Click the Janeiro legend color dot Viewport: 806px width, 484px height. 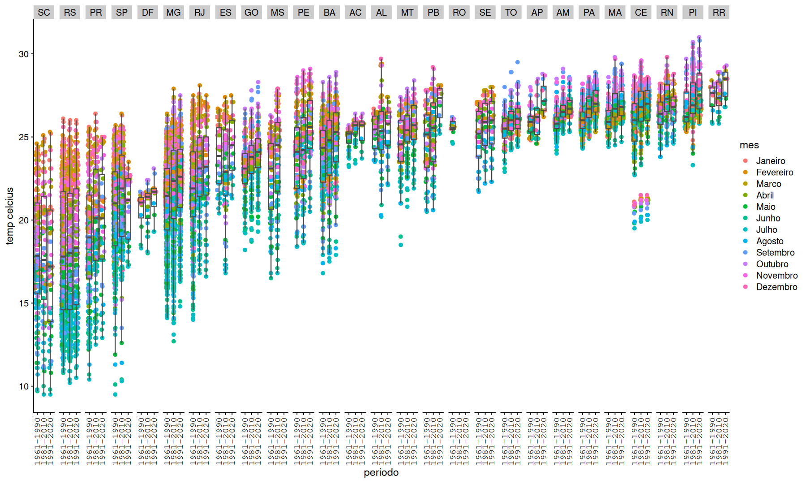[x=746, y=161]
